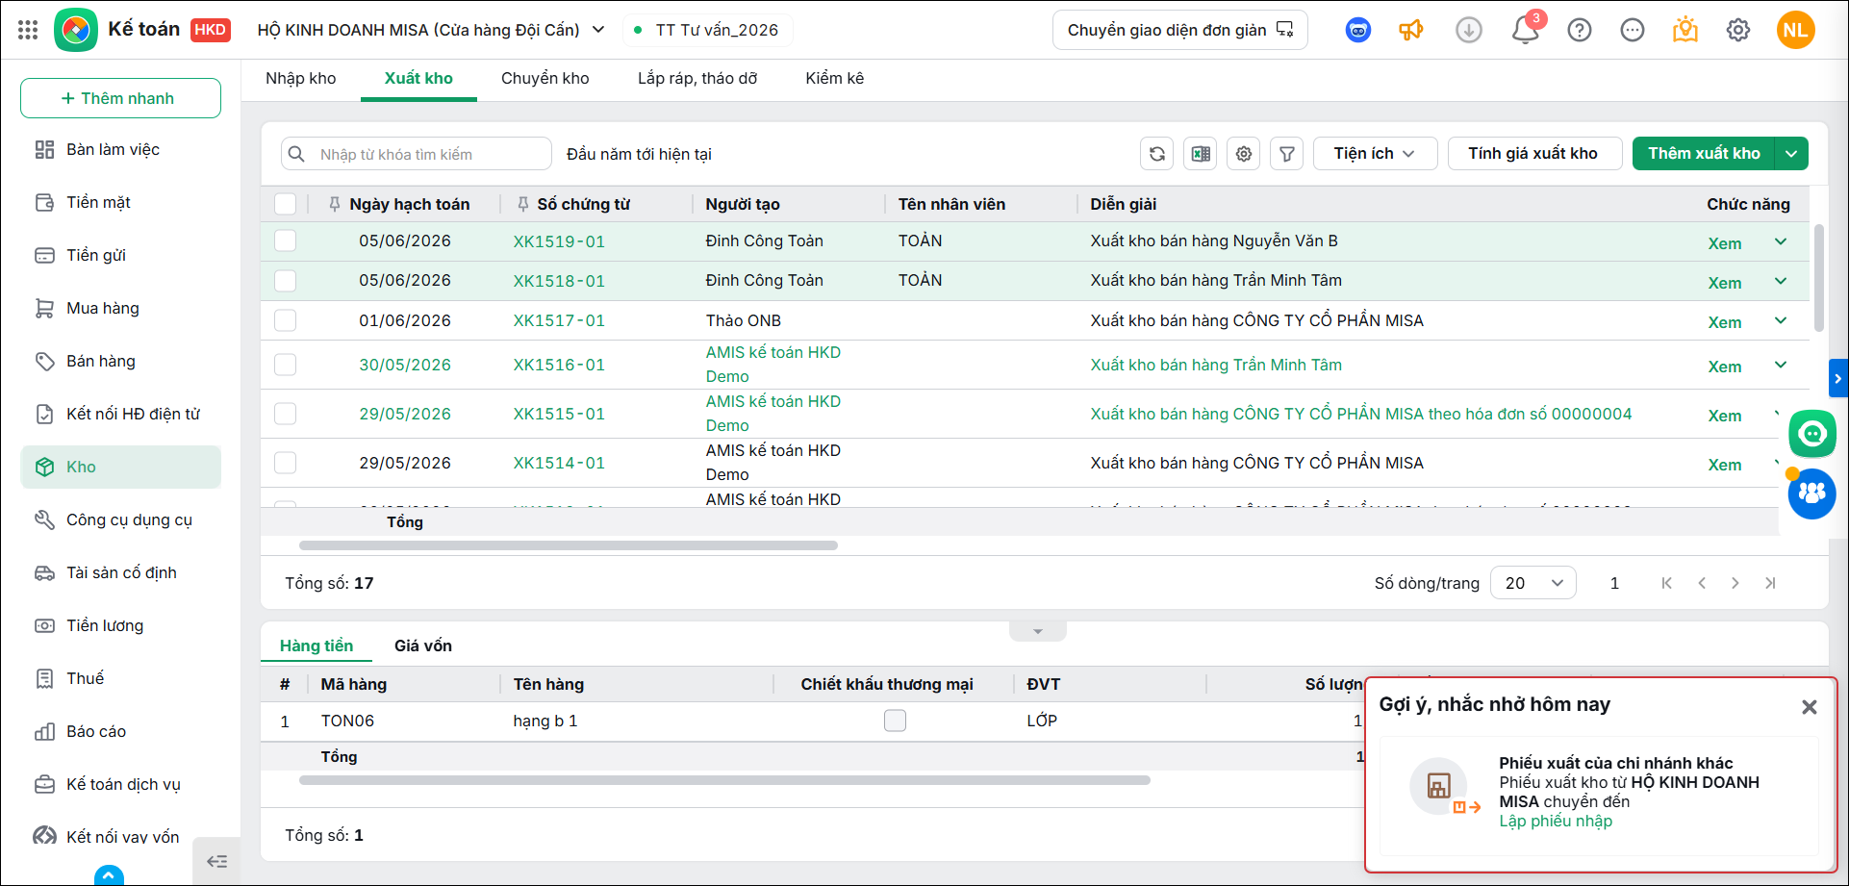
Task: Open the help question mark icon
Action: [x=1580, y=31]
